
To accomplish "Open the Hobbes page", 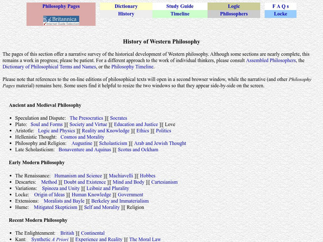I will coord(148,176).
